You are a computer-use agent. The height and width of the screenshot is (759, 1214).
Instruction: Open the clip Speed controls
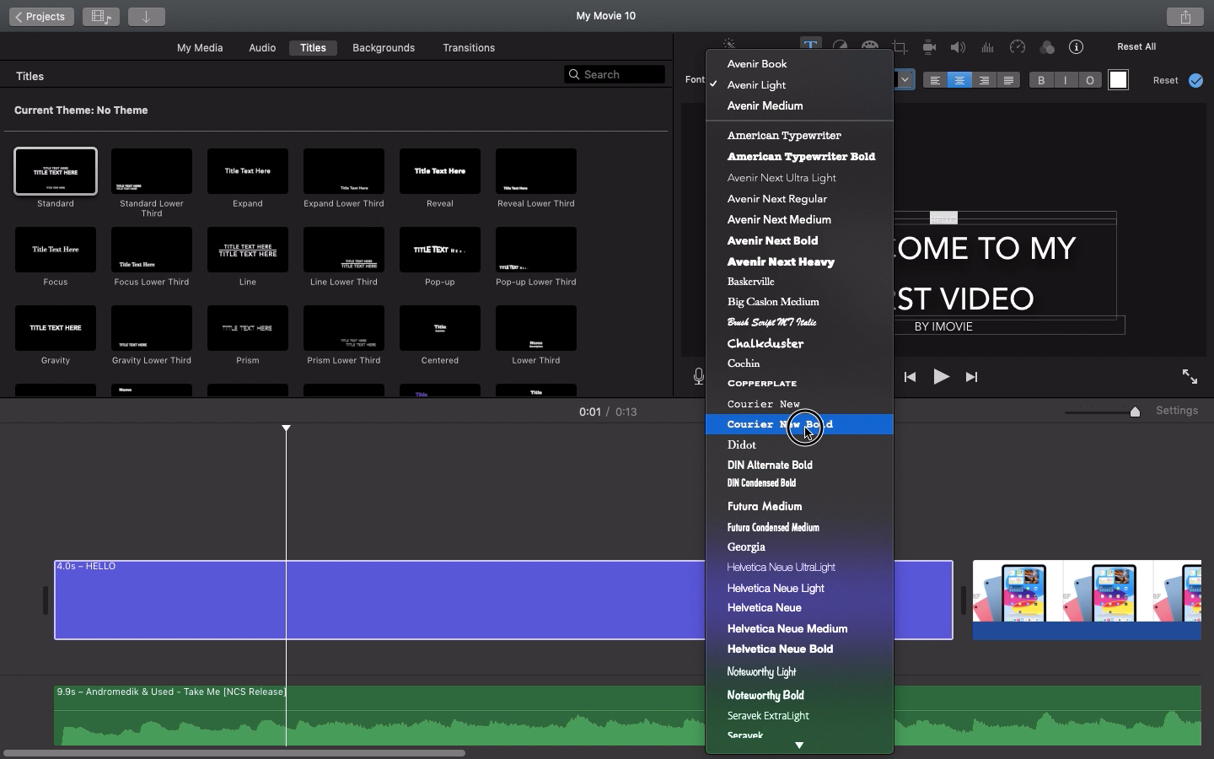(1018, 47)
